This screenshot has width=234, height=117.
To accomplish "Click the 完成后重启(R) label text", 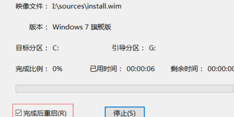I will coord(45,113).
